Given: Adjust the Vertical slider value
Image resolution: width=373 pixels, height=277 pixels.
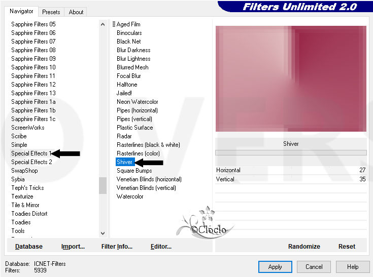Looking at the screenshot, I should (x=291, y=179).
